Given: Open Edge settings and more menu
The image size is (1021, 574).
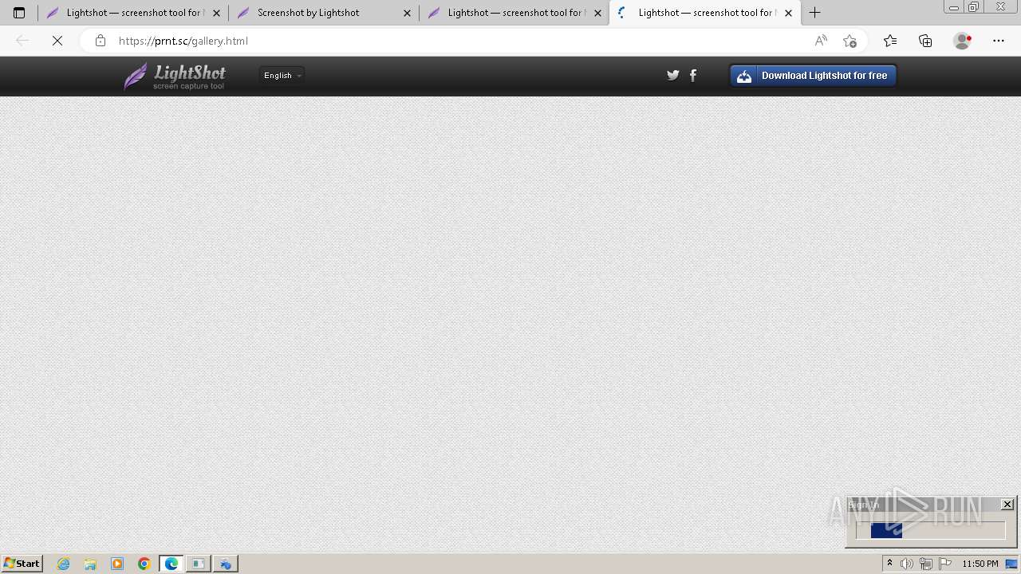Looking at the screenshot, I should click(x=999, y=41).
